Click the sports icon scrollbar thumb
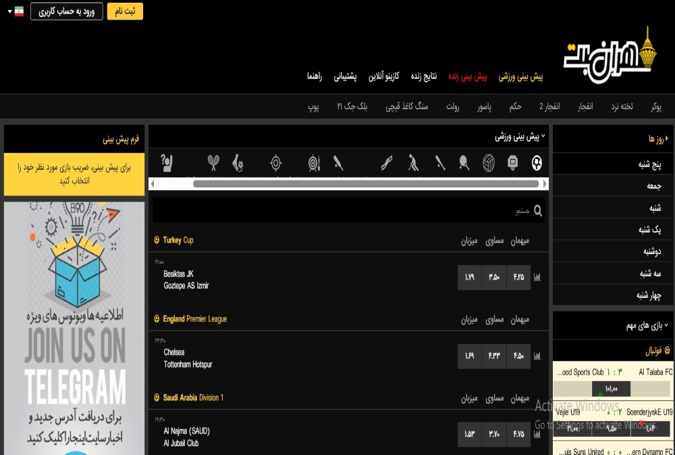Image resolution: width=675 pixels, height=455 pixels. (x=366, y=184)
